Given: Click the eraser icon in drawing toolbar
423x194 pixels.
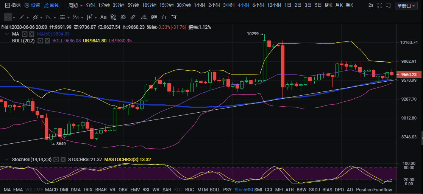Looking at the screenshot, I should click(123, 17).
